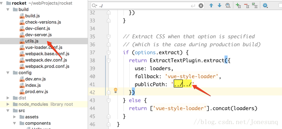Toggle code fold marker at line 33

109,21
